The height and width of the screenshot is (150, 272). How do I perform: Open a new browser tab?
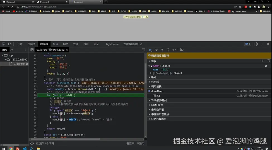[x=106, y=2]
